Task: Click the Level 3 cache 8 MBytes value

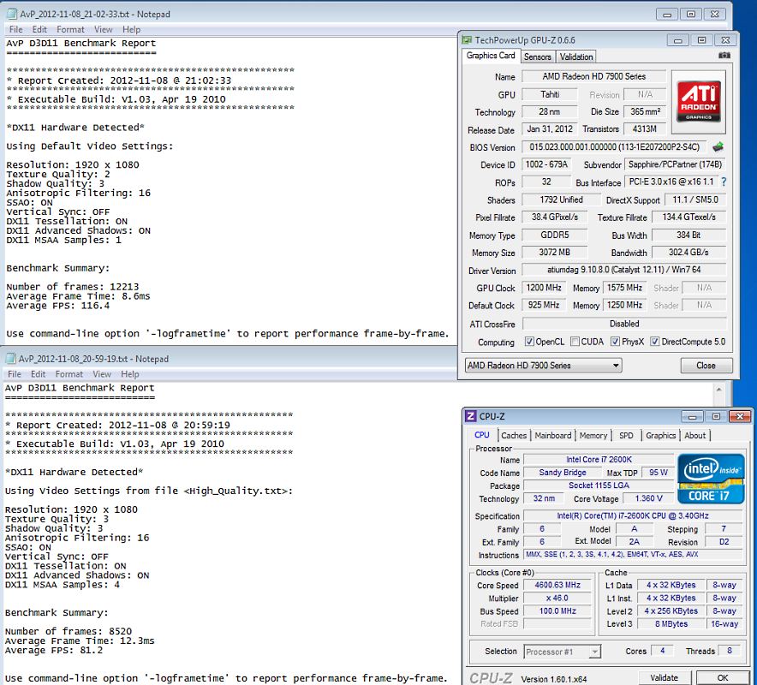Action: tap(671, 623)
